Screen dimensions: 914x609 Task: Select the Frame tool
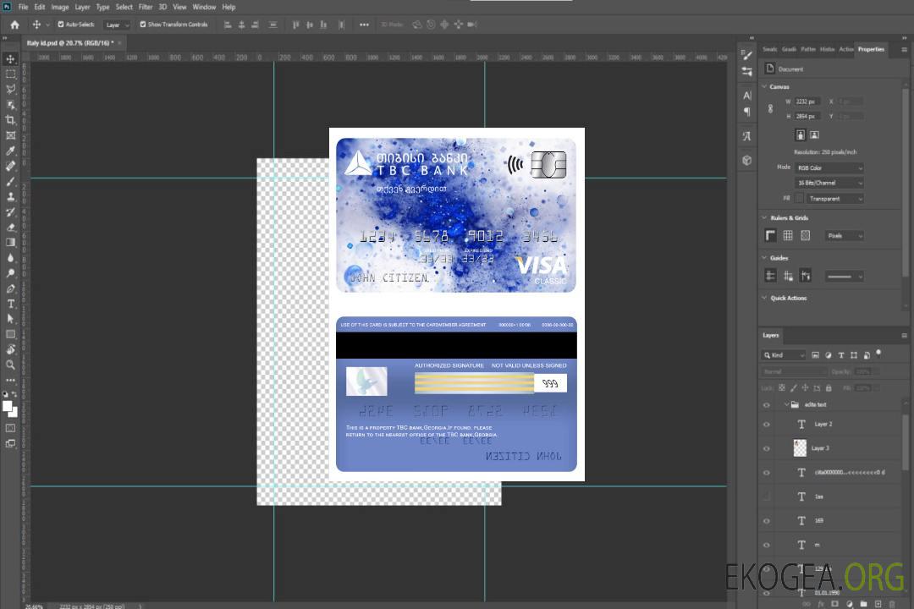(x=10, y=135)
